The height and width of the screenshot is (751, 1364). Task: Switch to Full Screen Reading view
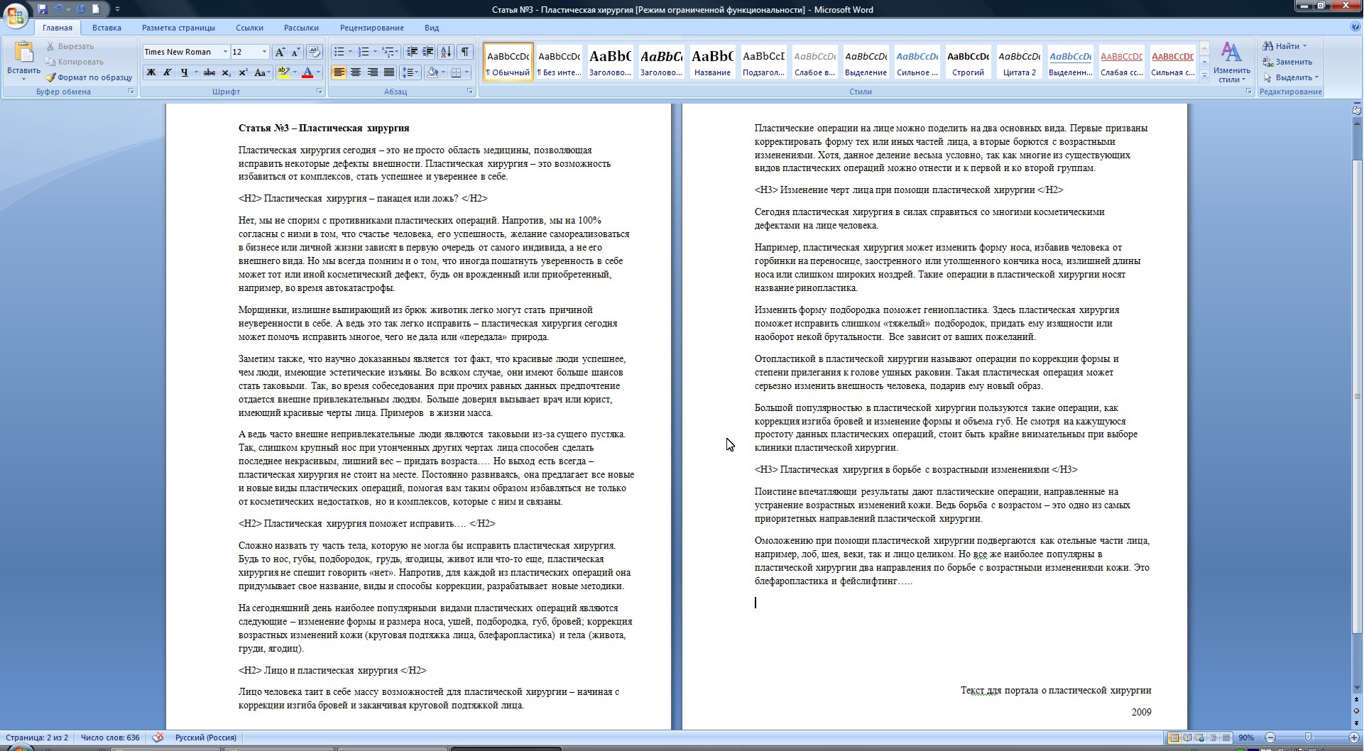click(x=1187, y=738)
